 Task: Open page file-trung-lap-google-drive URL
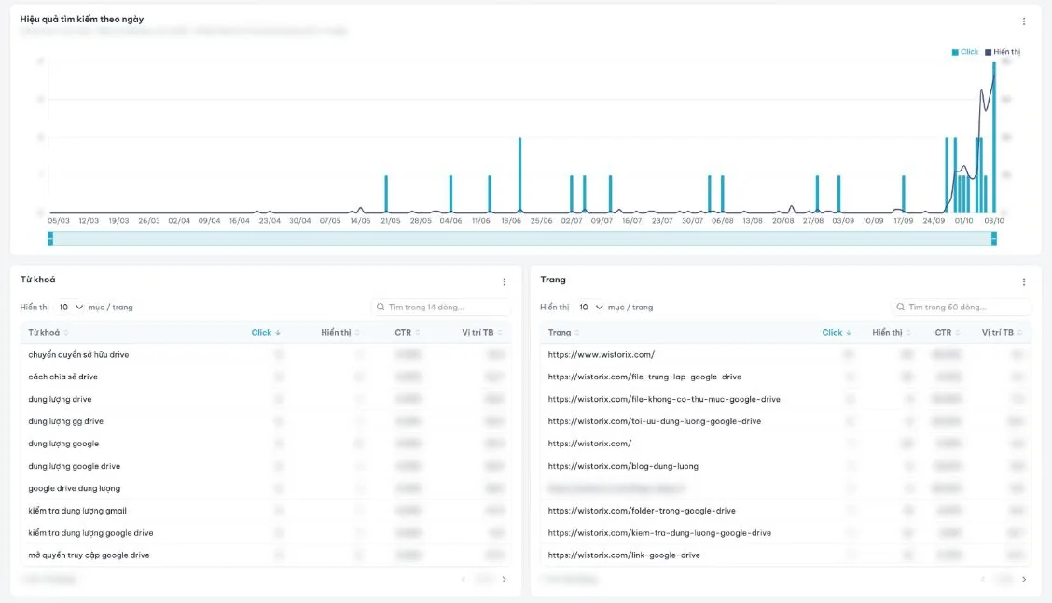(644, 377)
